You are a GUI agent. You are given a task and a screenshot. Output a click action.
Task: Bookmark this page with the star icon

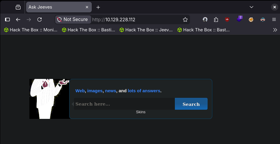pos(185,20)
